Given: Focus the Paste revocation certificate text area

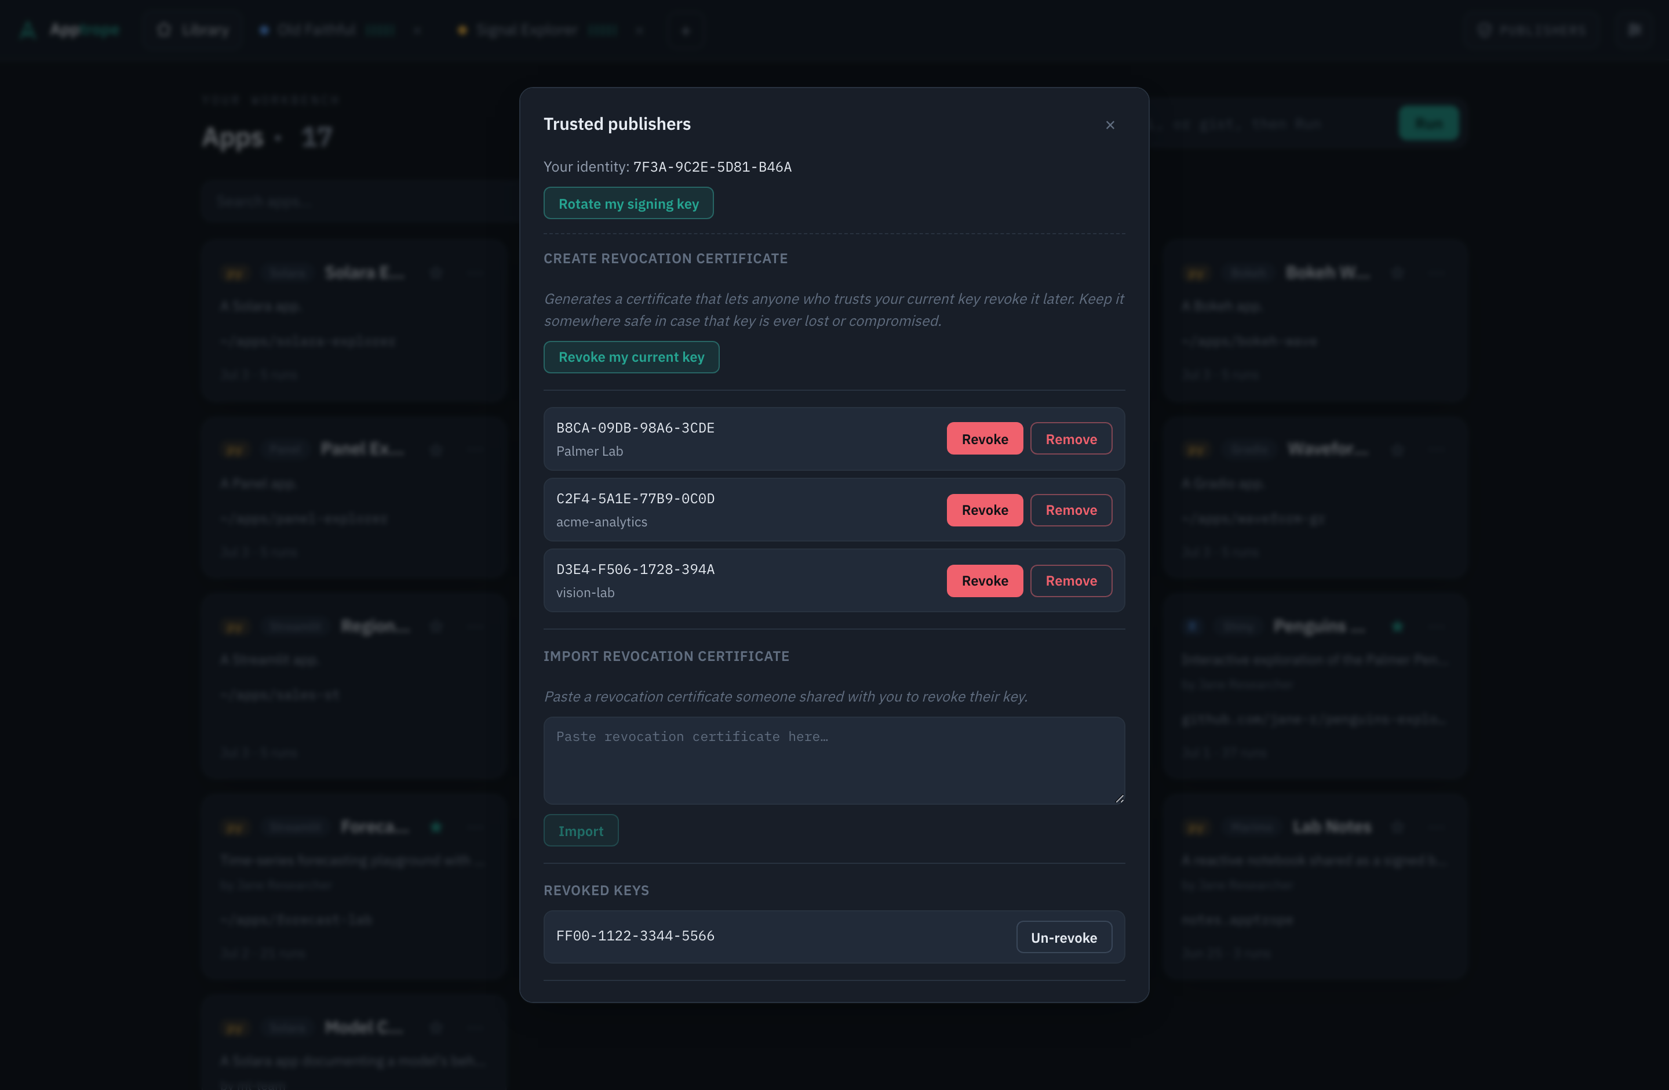Looking at the screenshot, I should [834, 760].
